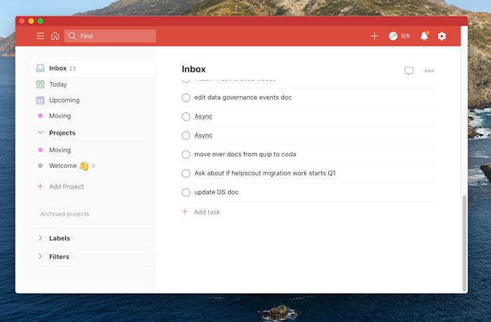The image size is (491, 322).
Task: Open move over docs from quip to coda
Action: [245, 154]
